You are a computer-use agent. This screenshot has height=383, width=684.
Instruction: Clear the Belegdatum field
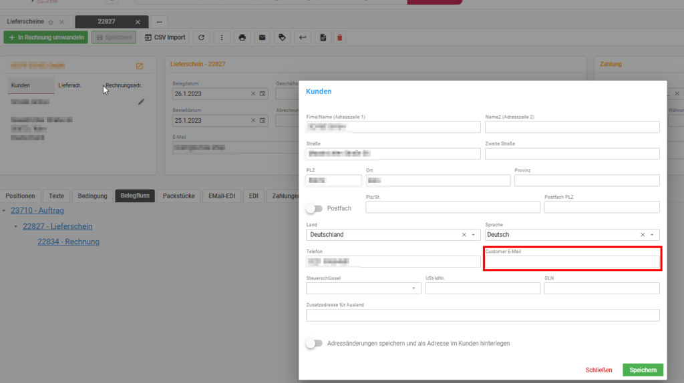[x=253, y=93]
